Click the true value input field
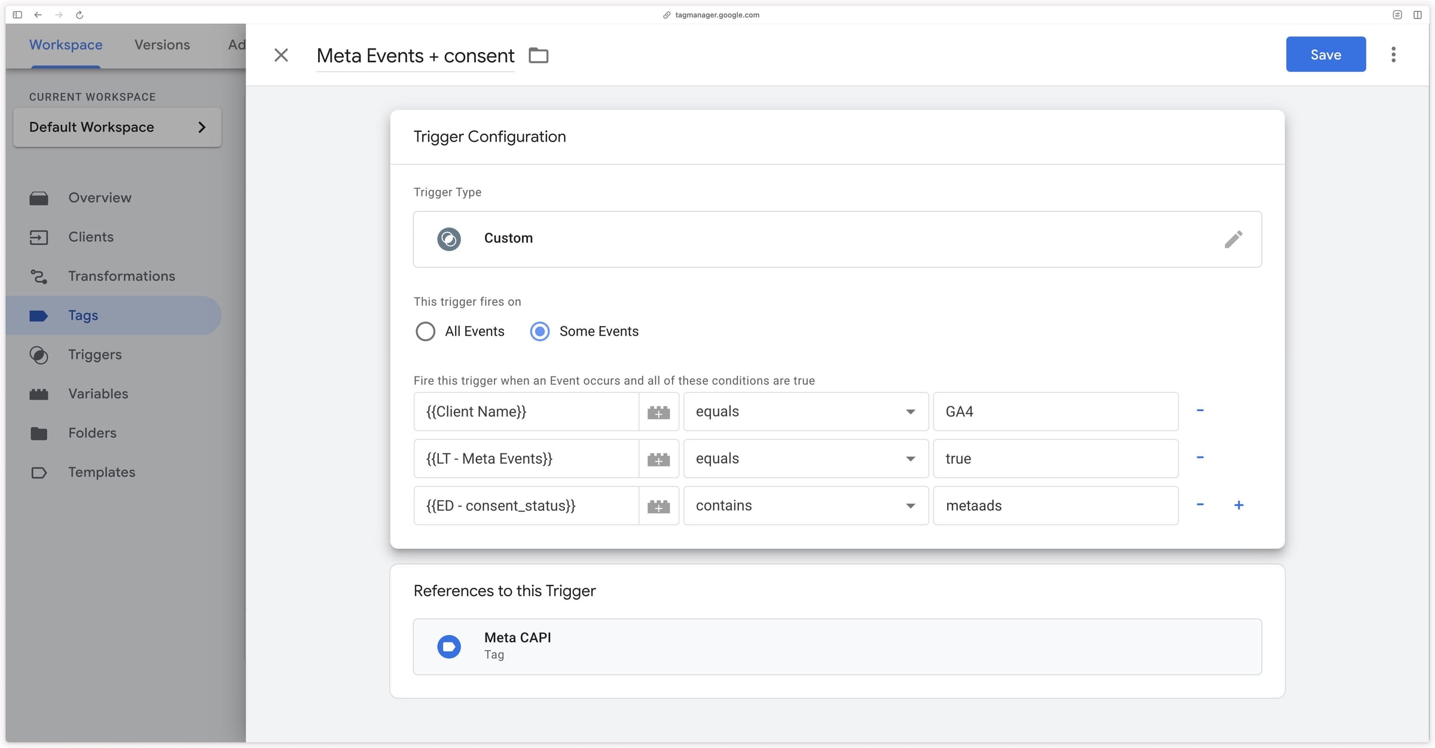The image size is (1435, 748). (x=1055, y=459)
